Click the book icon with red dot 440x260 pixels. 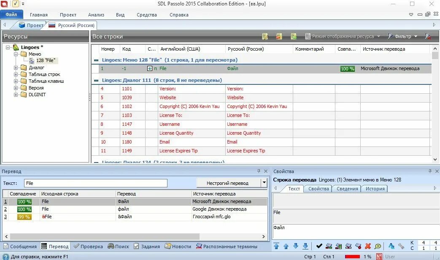(x=358, y=246)
